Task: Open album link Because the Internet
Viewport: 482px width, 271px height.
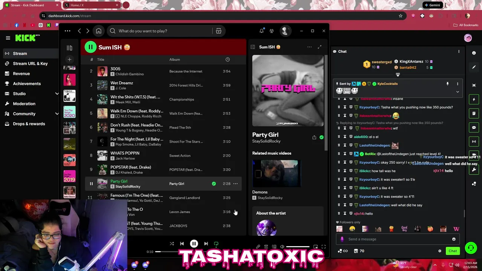Action: pyautogui.click(x=186, y=71)
